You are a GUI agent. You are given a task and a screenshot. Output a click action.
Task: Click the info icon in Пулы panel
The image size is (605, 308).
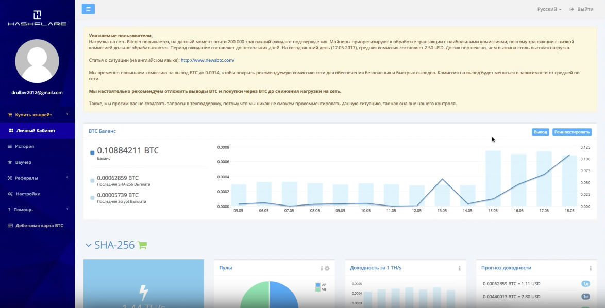pos(322,268)
